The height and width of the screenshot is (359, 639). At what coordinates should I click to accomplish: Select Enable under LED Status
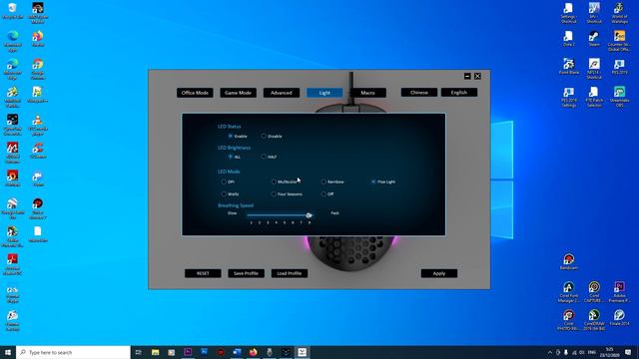pyautogui.click(x=231, y=136)
